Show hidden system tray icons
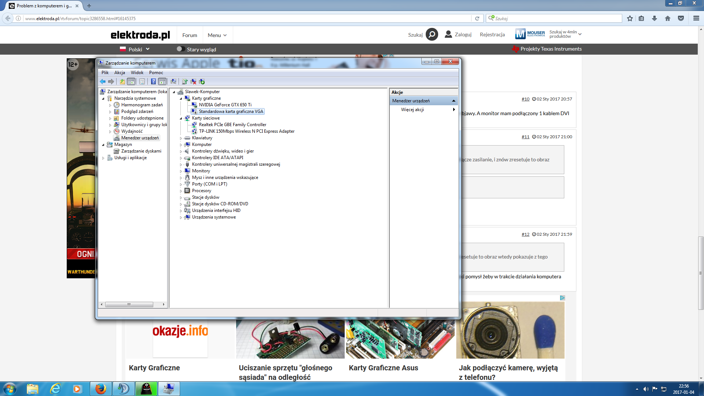Image resolution: width=704 pixels, height=396 pixels. (x=637, y=389)
